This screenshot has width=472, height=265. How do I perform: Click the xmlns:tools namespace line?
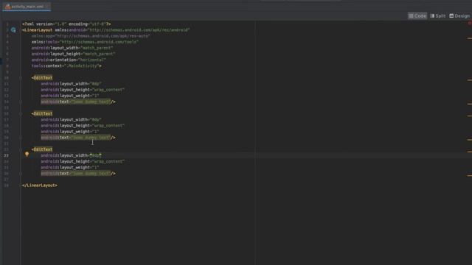85,42
